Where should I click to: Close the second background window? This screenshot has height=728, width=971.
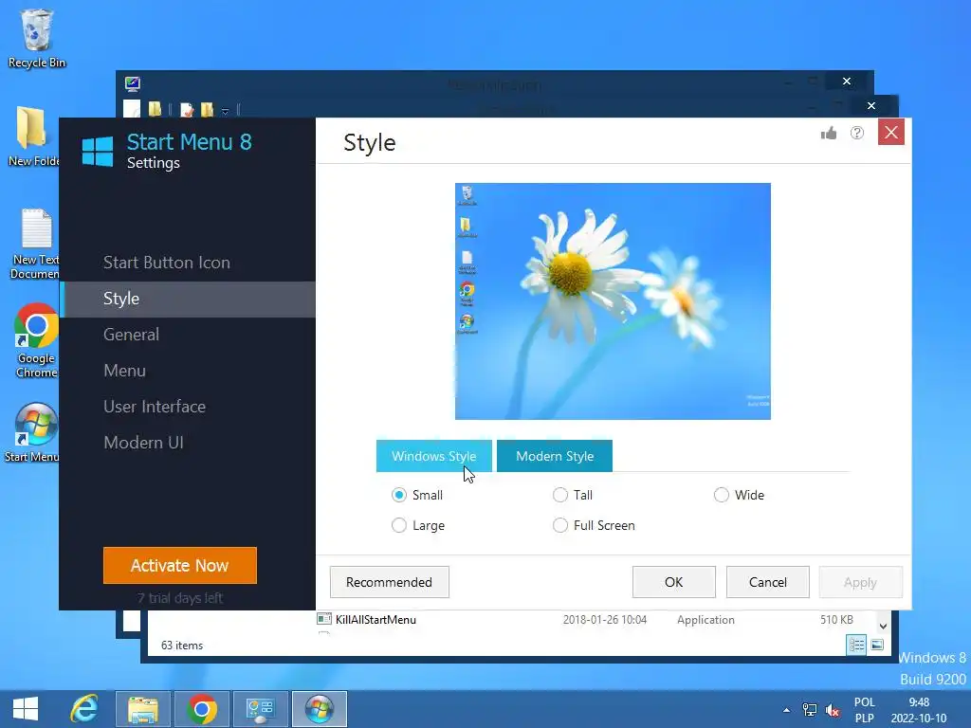[x=871, y=106]
